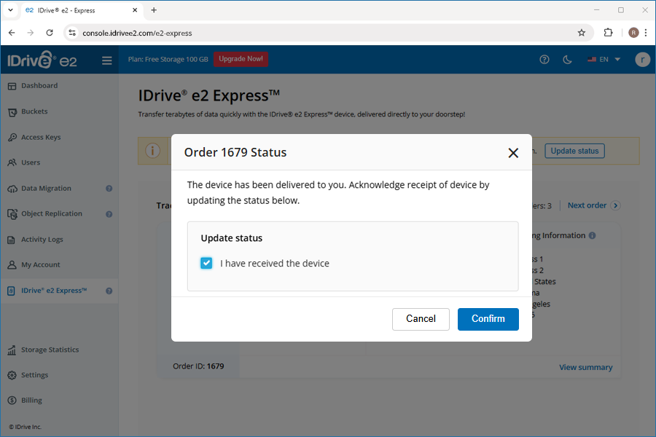Open the tab search dropdown arrow
This screenshot has width=656, height=437.
click(x=10, y=10)
